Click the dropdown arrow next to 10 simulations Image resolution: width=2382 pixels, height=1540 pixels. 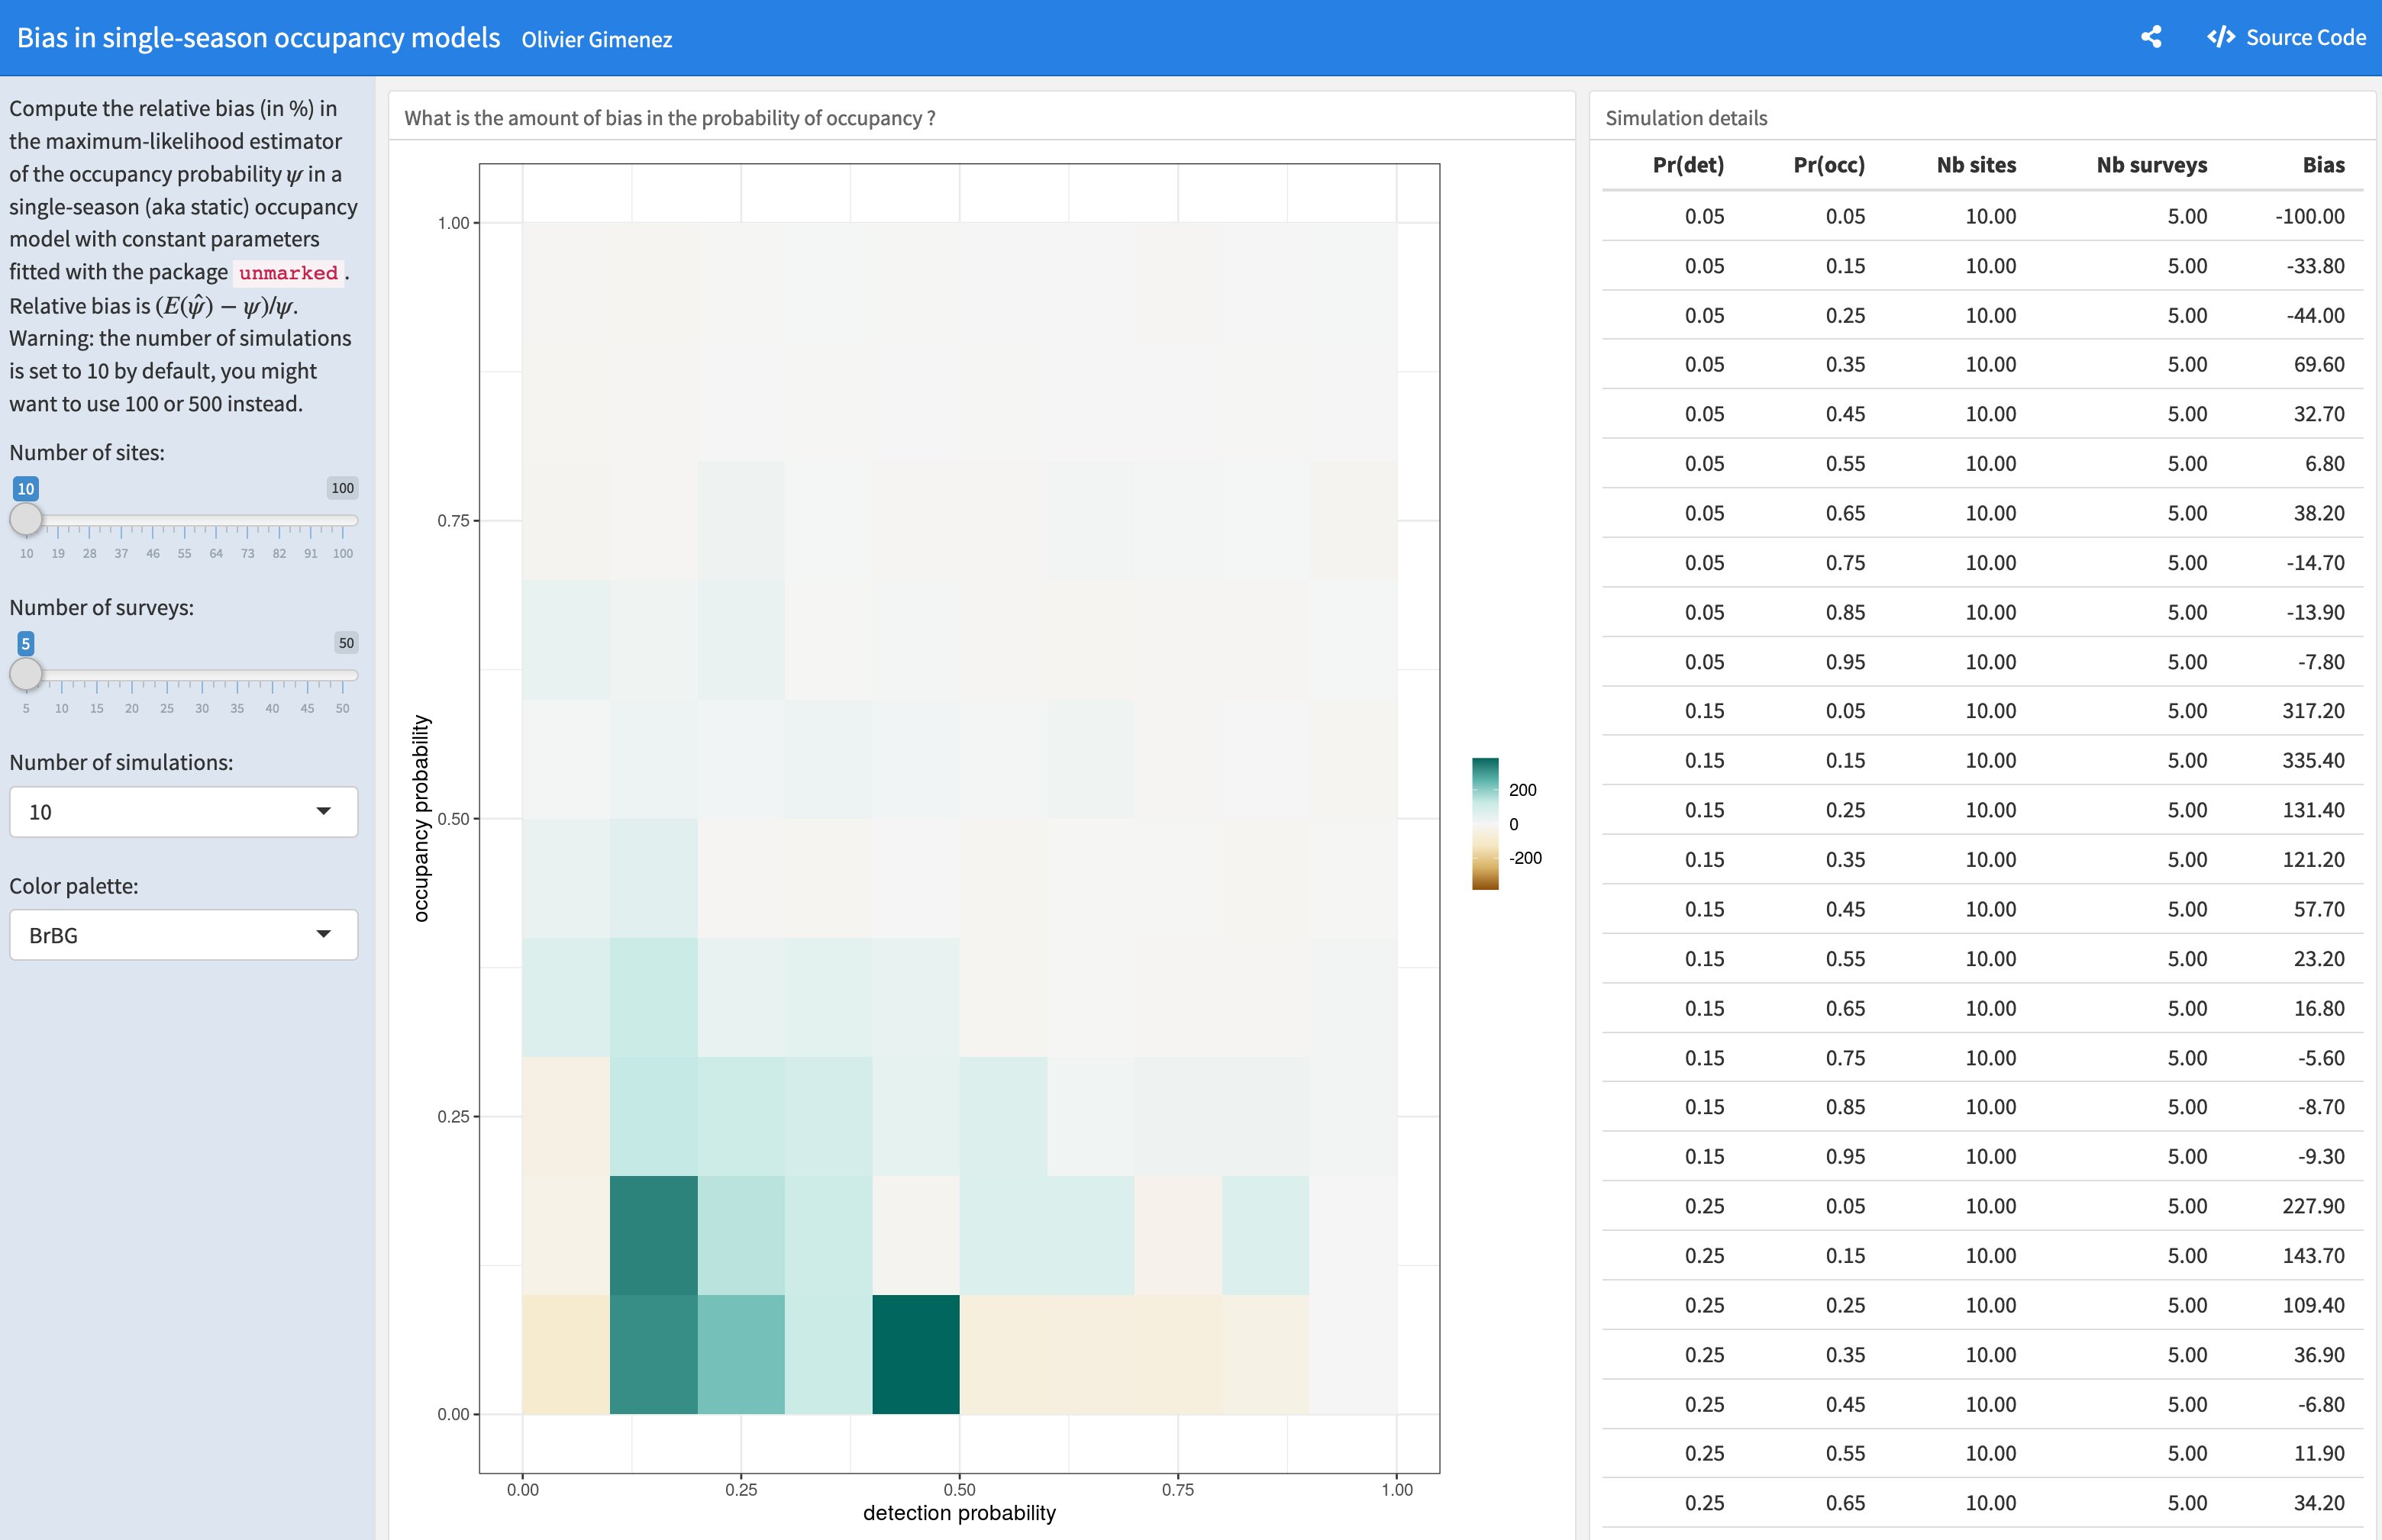[x=323, y=812]
